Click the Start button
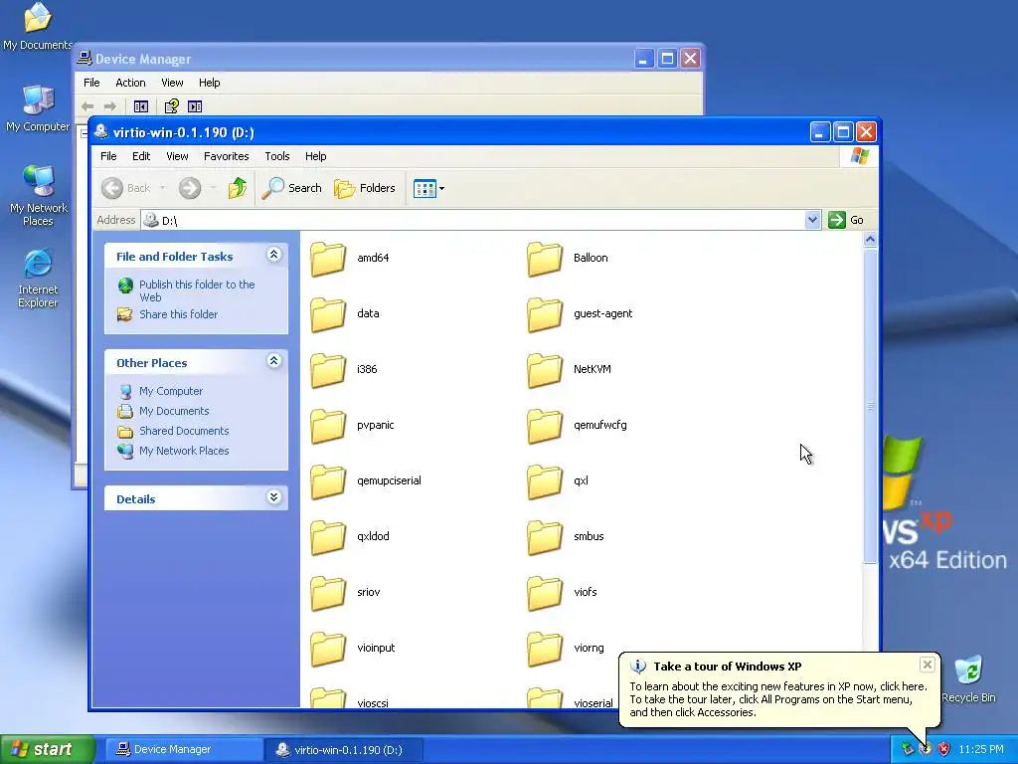This screenshot has height=764, width=1018. click(x=47, y=749)
